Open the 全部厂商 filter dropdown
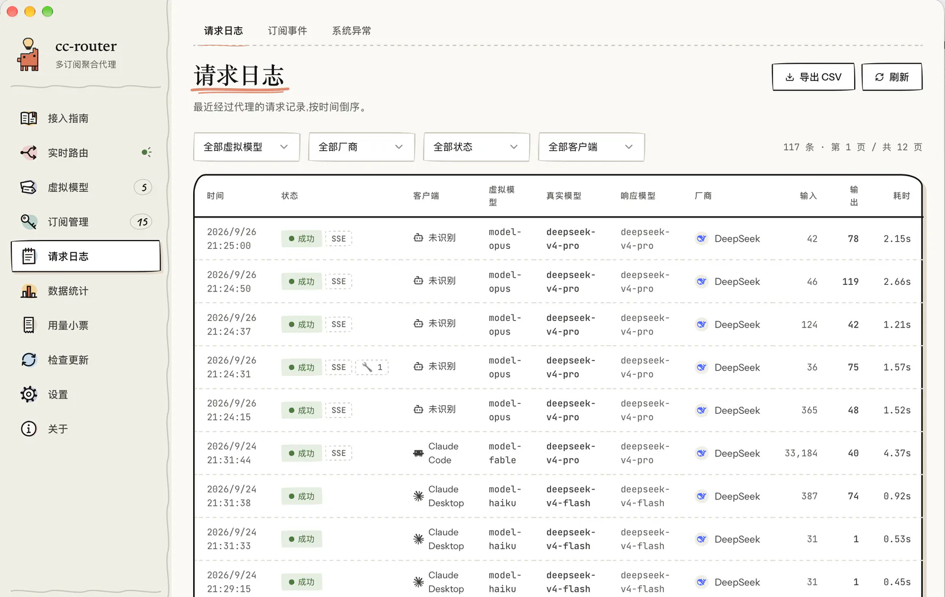 361,147
